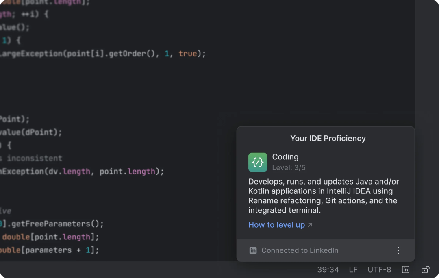This screenshot has width=439, height=278.
Task: Change the LF line separator setting
Action: 353,269
